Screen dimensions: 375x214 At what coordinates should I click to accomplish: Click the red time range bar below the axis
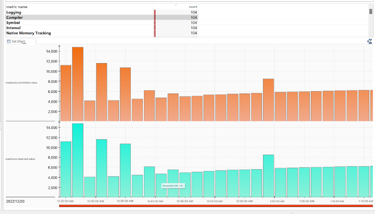[x=216, y=206]
